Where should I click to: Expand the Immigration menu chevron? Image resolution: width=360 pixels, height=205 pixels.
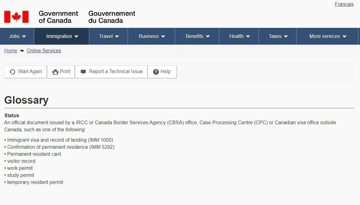point(76,36)
